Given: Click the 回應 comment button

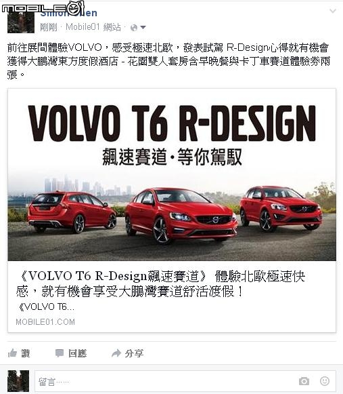Looking at the screenshot, I should pos(78,353).
